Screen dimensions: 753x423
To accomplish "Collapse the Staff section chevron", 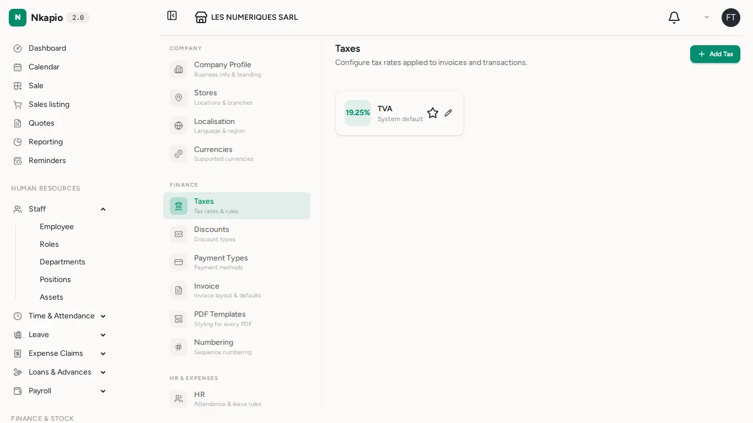I will tap(103, 209).
